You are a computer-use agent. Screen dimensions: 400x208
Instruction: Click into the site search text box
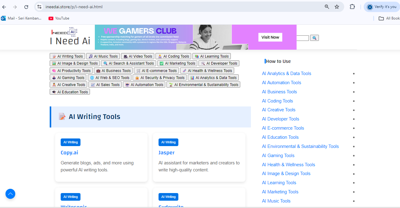303,38
